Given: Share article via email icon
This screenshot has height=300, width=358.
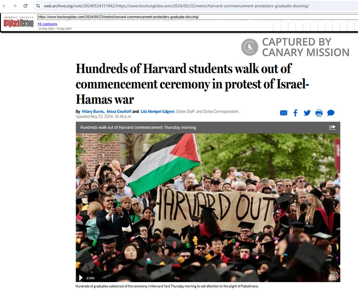Looking at the screenshot, I should click(284, 113).
